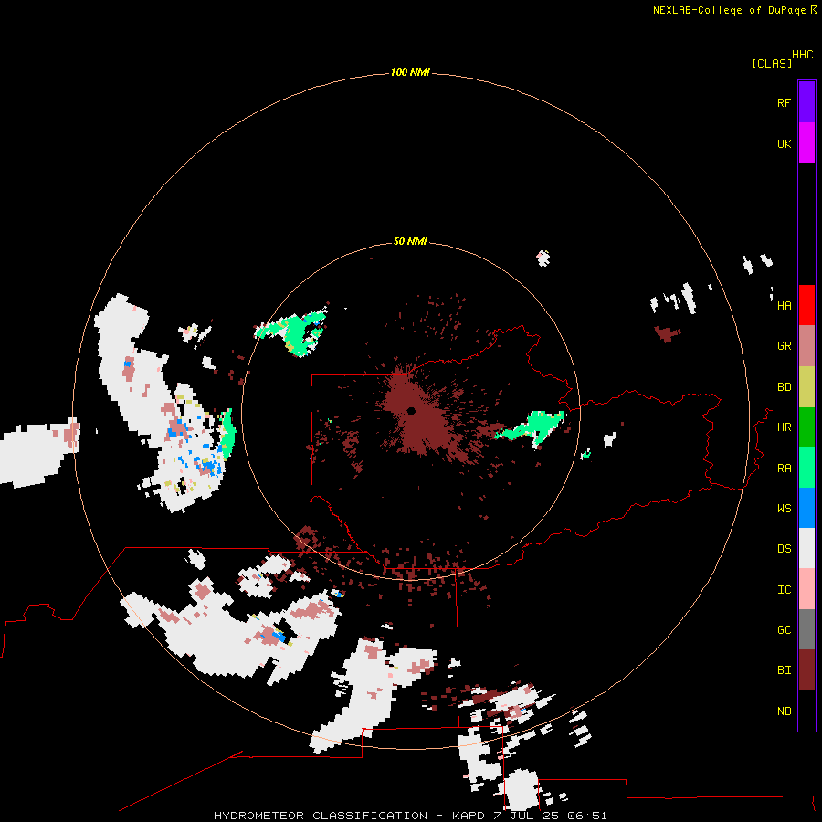Image resolution: width=822 pixels, height=822 pixels.
Task: Select the BD yellow legend swatch
Action: click(806, 387)
